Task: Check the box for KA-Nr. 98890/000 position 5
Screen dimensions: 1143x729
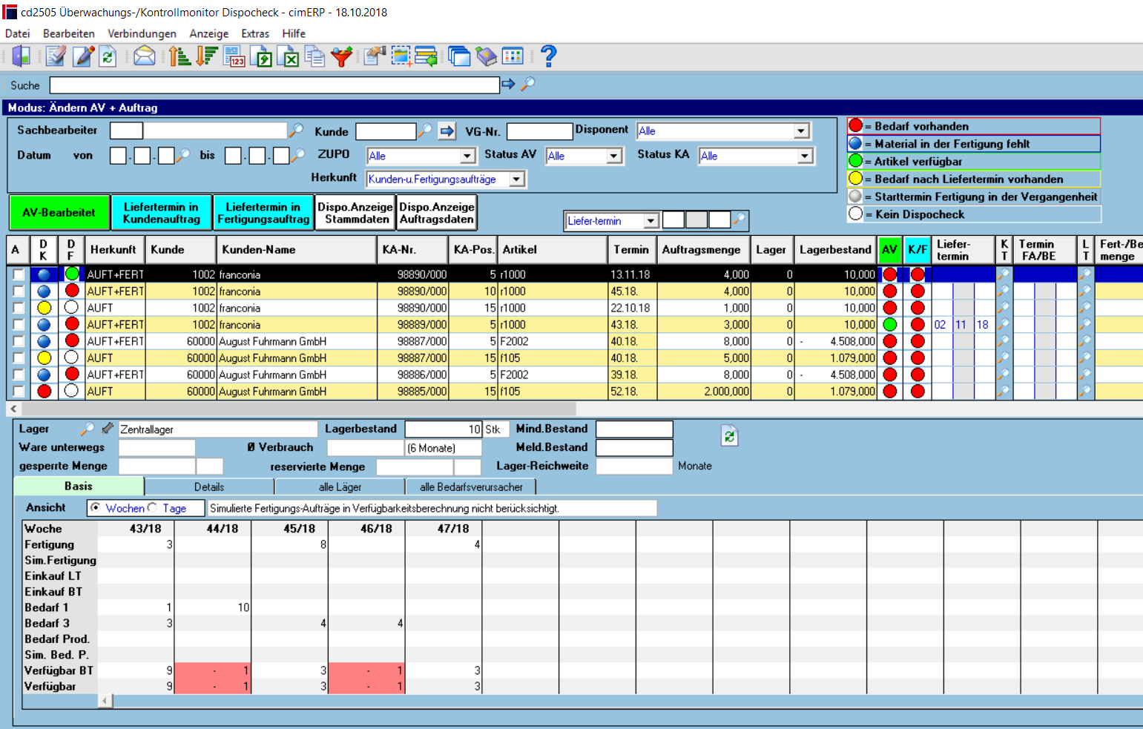Action: point(19,274)
